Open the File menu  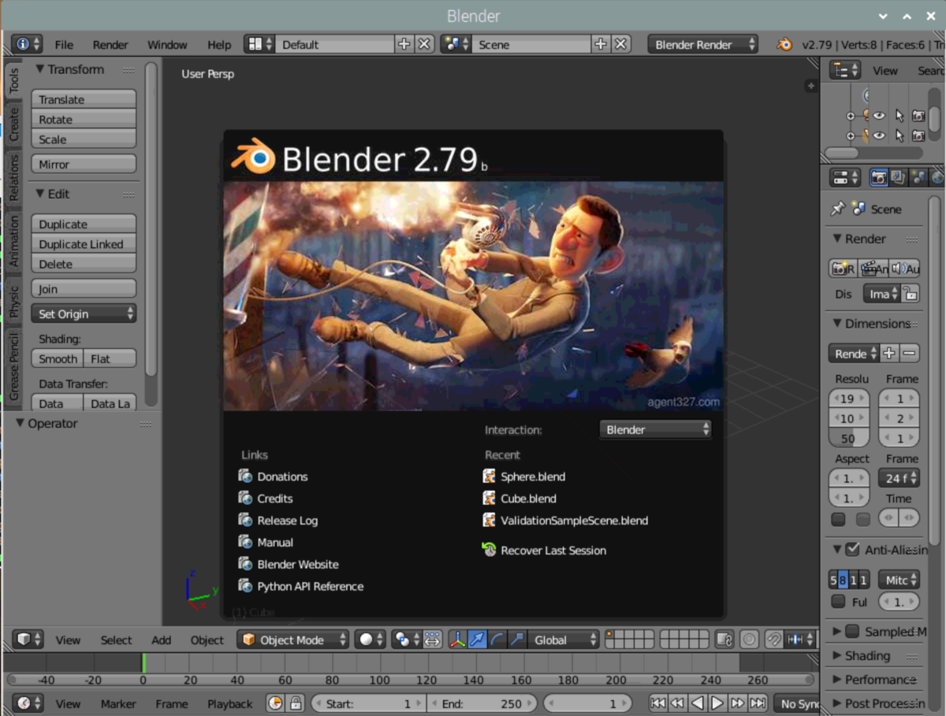(64, 45)
